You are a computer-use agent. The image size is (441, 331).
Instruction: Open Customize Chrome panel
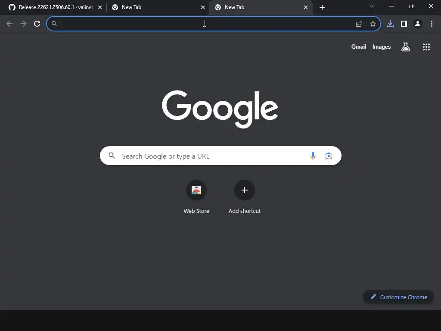click(x=398, y=297)
